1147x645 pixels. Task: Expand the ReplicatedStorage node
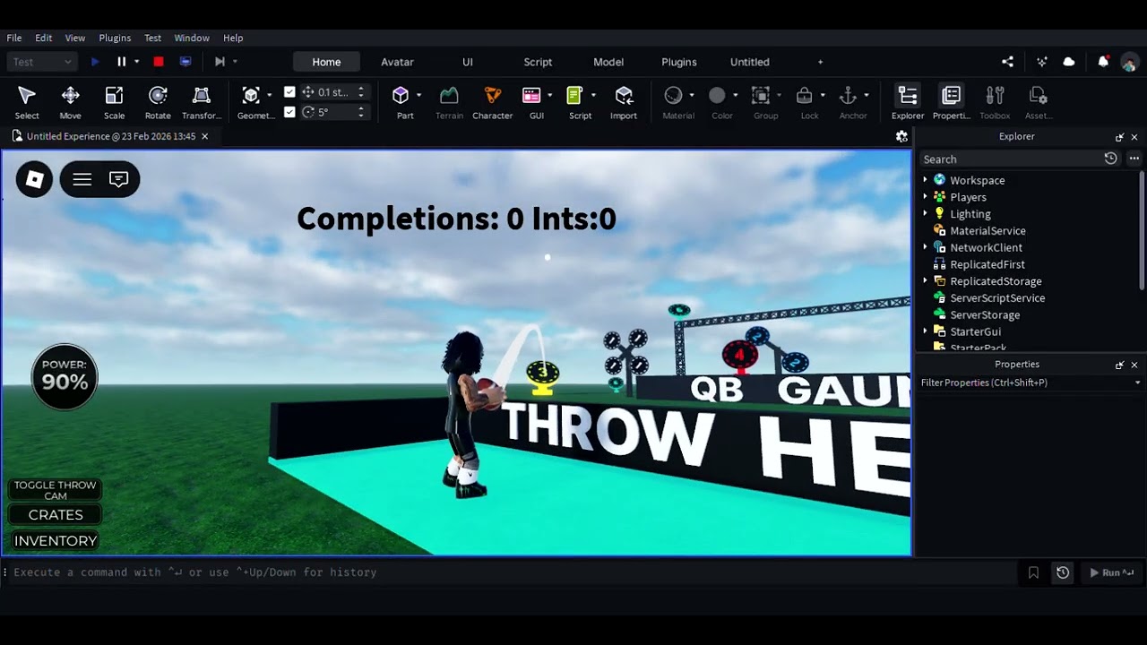point(925,281)
